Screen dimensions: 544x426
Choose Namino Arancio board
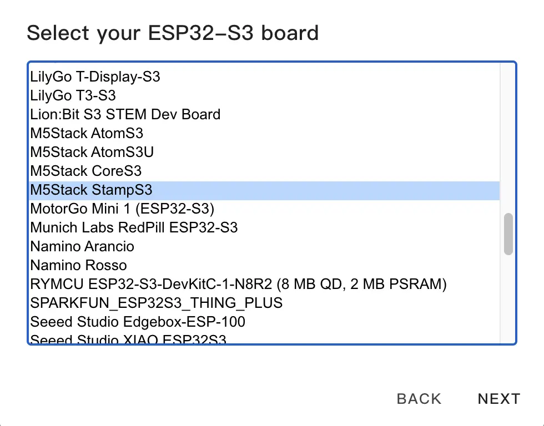click(x=82, y=246)
